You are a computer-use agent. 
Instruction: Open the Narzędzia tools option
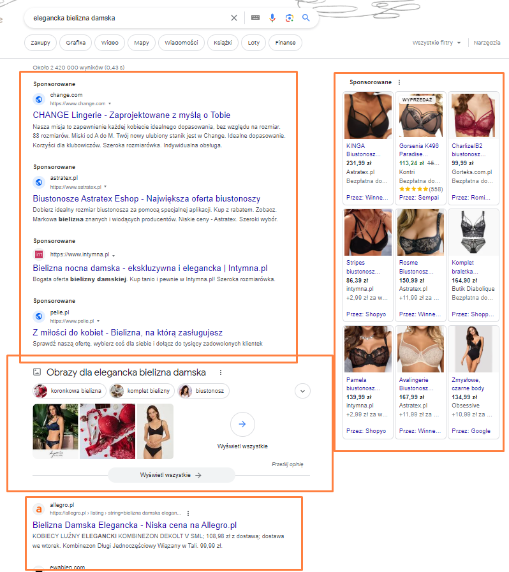487,43
